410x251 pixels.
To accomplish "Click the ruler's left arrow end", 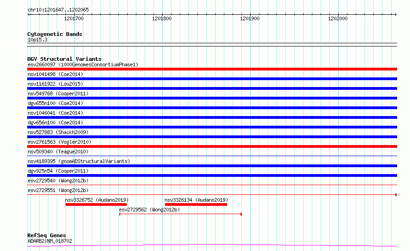I will pos(29,14).
